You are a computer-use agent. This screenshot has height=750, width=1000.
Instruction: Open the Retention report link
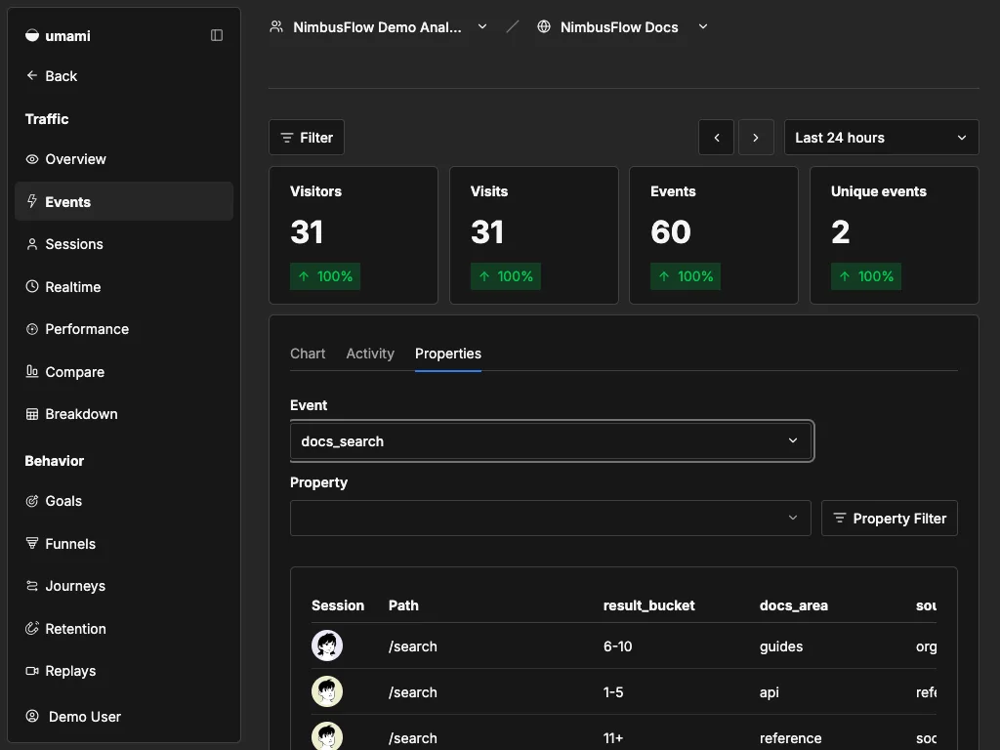pos(124,628)
